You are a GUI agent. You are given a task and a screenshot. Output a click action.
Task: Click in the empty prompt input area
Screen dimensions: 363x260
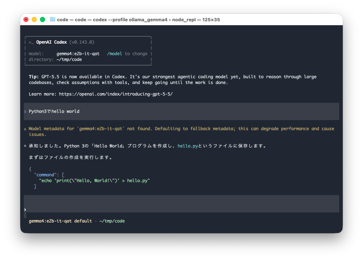coord(181,204)
